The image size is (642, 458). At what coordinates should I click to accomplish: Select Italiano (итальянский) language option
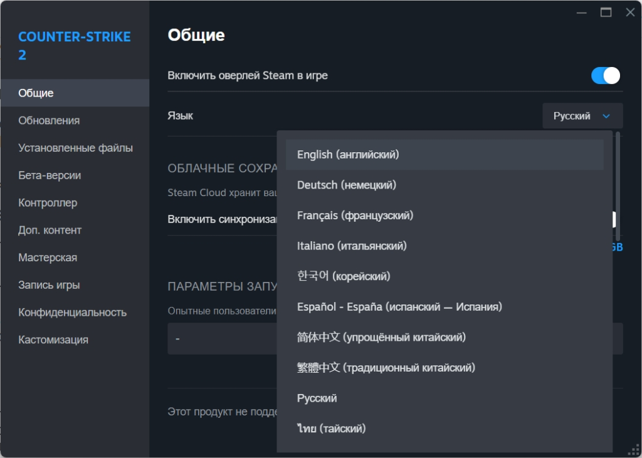[352, 246]
